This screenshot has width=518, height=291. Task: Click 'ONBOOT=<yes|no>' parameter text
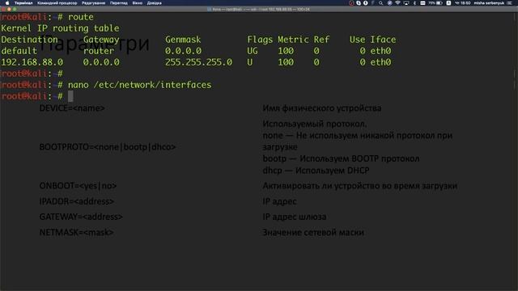tap(78, 186)
